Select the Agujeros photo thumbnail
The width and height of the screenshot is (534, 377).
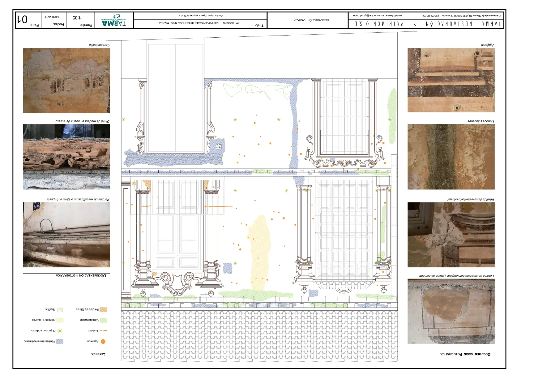[451, 80]
